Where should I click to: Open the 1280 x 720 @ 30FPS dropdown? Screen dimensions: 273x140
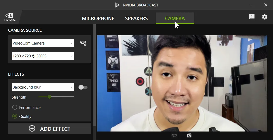pyautogui.click(x=43, y=56)
